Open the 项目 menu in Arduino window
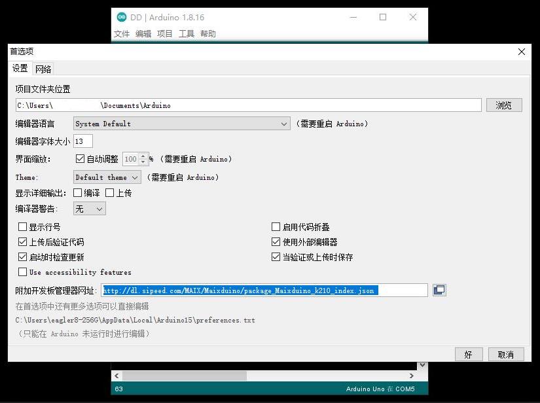Viewport: 540px width, 403px height. pyautogui.click(x=164, y=34)
